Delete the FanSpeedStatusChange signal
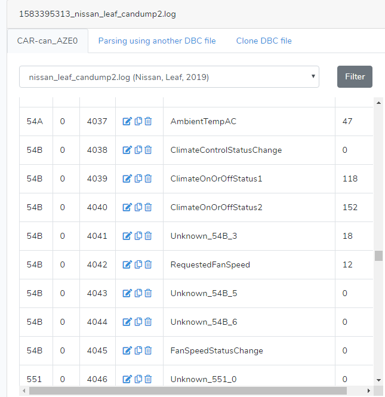 [x=148, y=350]
